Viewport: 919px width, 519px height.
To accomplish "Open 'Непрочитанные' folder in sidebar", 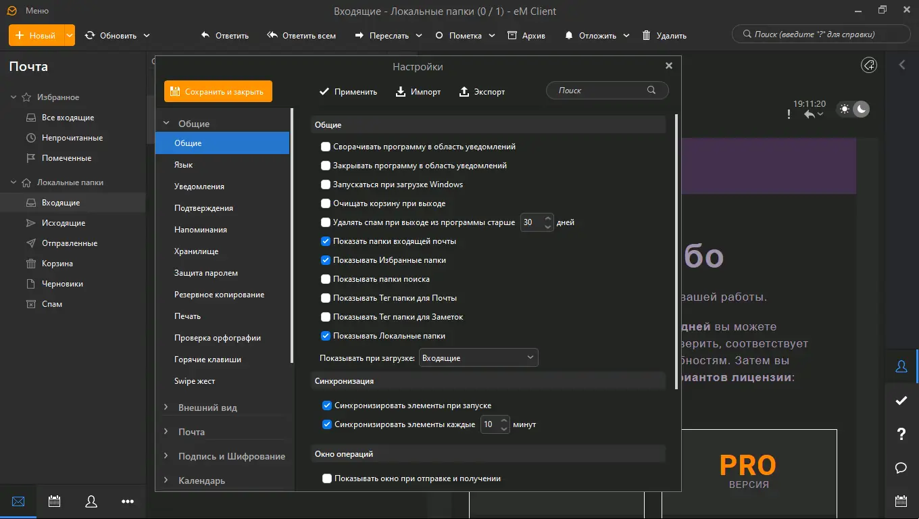I will tap(73, 138).
